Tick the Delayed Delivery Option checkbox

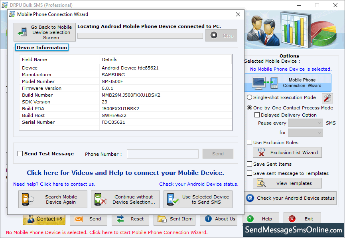[x=257, y=115]
